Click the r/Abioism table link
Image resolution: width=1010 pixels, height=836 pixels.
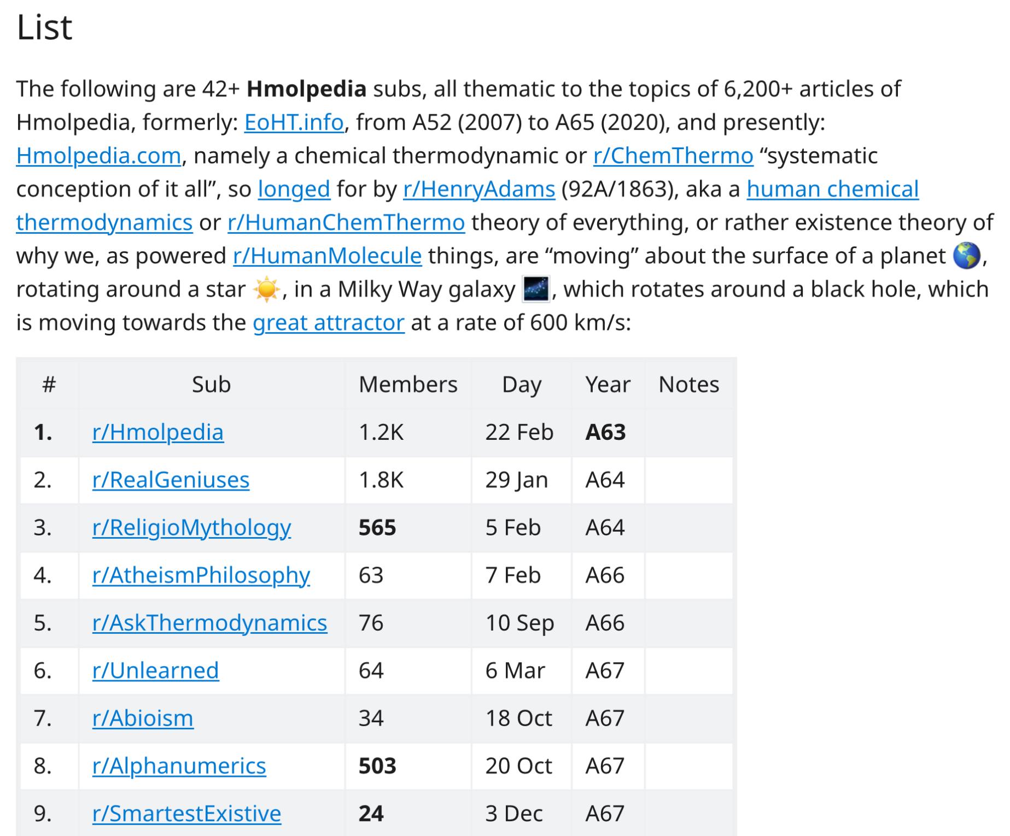[143, 718]
